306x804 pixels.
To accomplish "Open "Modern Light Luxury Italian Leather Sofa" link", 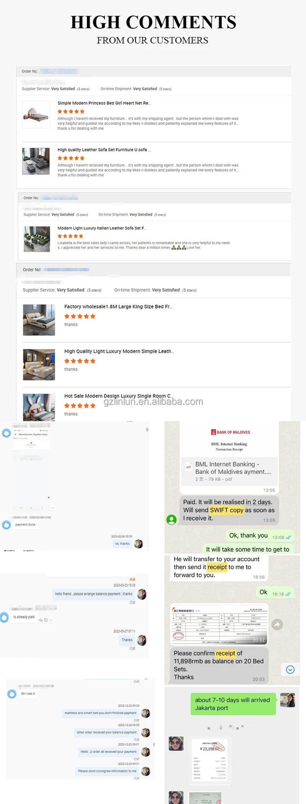I will (102, 228).
